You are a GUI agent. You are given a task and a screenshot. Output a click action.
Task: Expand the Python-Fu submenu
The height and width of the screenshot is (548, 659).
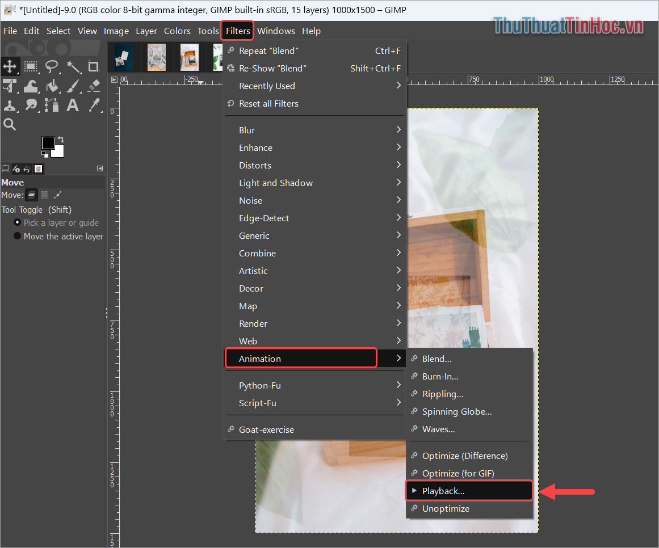(x=314, y=386)
